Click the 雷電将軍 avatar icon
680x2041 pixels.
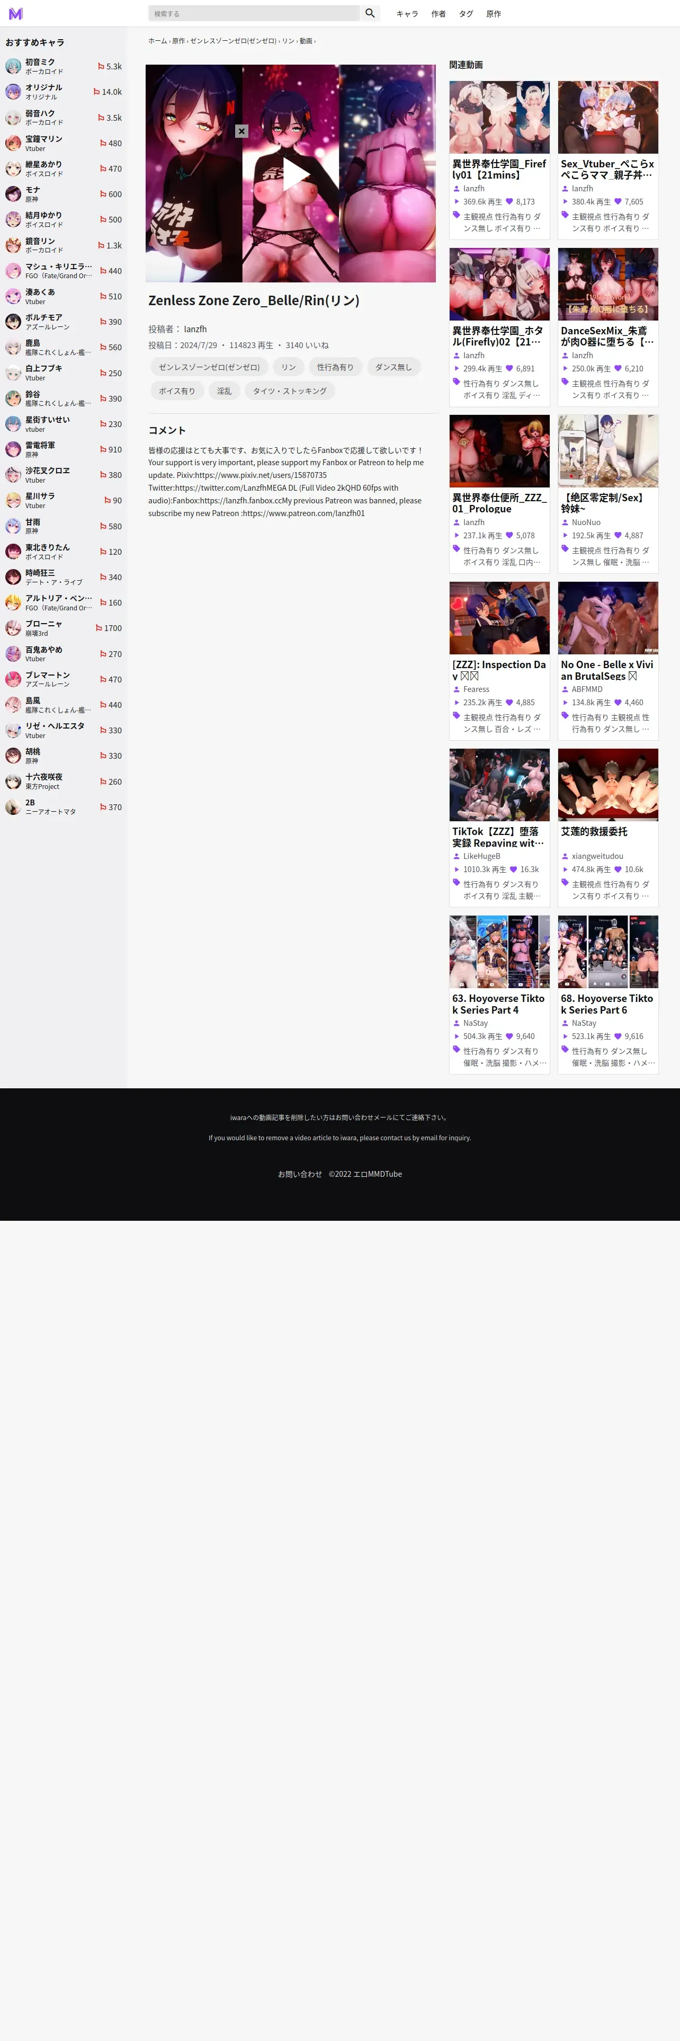point(13,449)
